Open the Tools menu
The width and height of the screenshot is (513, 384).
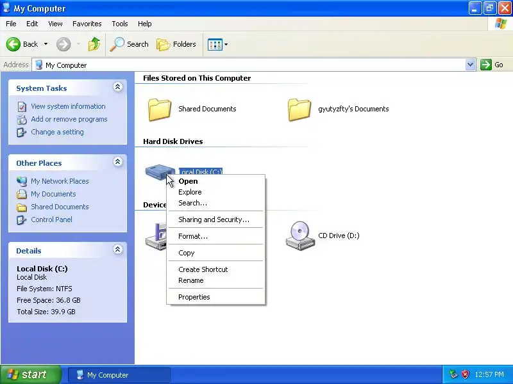tap(120, 24)
